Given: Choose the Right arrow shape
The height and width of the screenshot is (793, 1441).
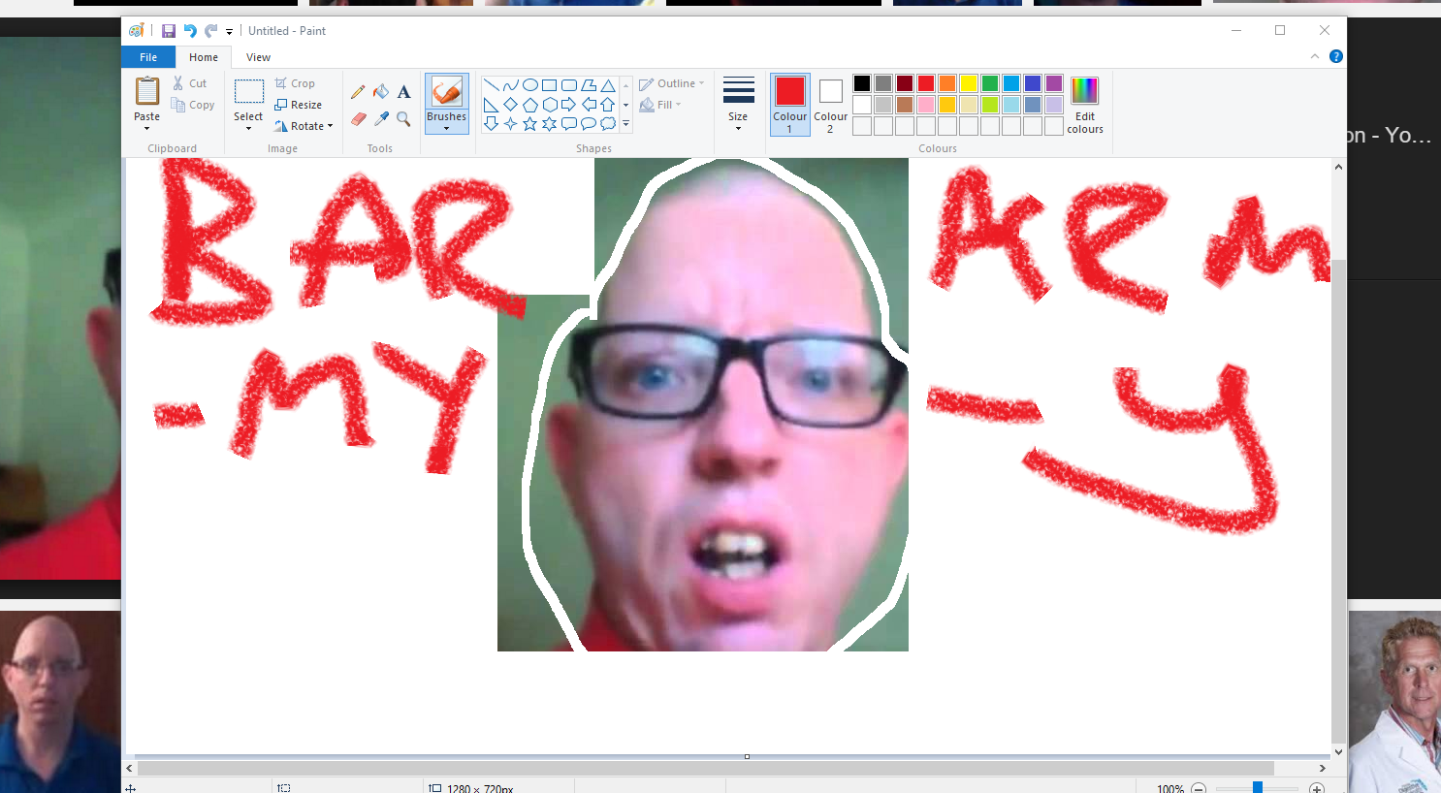Looking at the screenshot, I should [x=569, y=105].
